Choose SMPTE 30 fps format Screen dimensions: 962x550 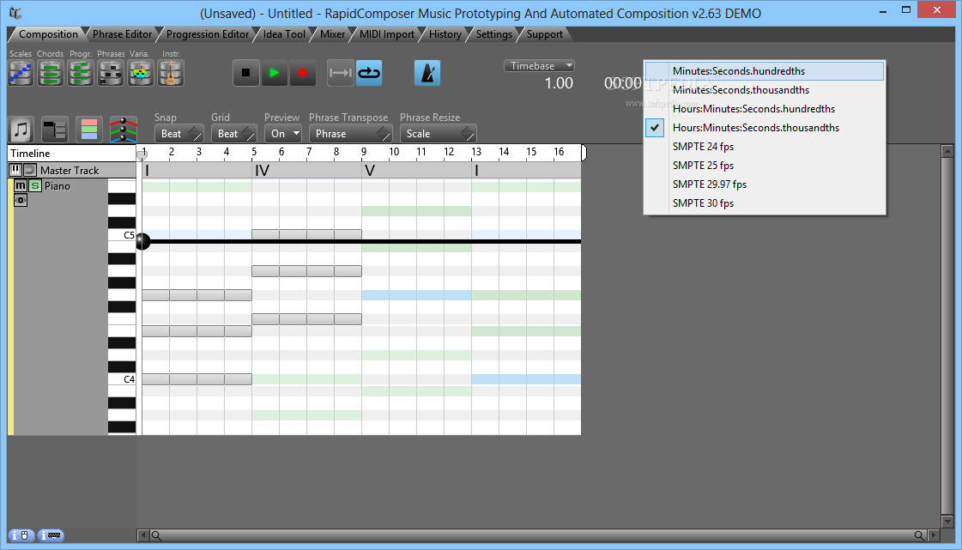pyautogui.click(x=765, y=203)
